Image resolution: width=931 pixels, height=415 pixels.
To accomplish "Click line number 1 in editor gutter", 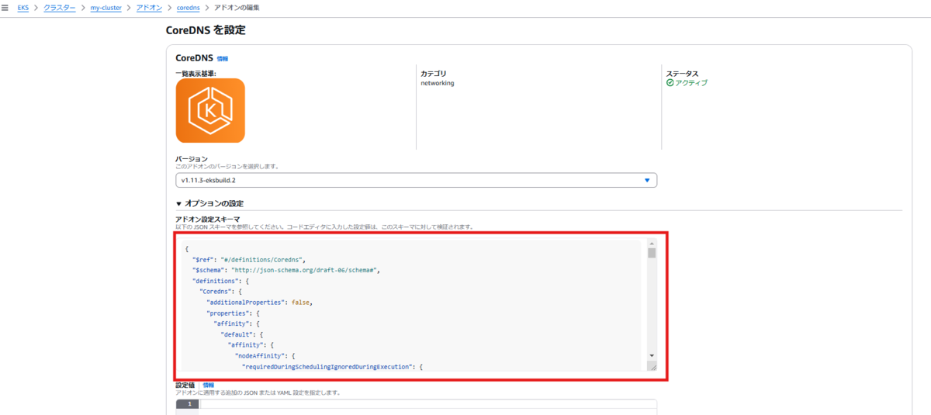I will click(x=189, y=404).
